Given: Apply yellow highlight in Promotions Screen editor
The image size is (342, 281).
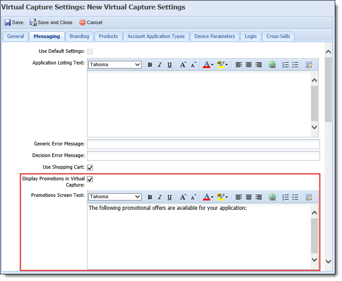Looking at the screenshot, I should point(221,197).
